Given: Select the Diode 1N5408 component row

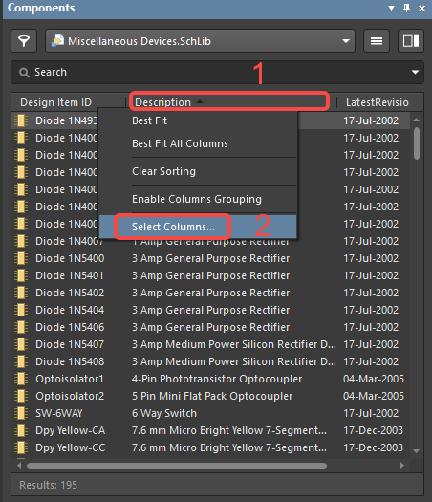Looking at the screenshot, I should tap(211, 361).
